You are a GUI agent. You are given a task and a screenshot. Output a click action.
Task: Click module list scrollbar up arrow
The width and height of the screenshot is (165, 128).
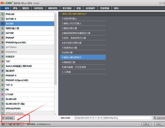(x=55, y=13)
